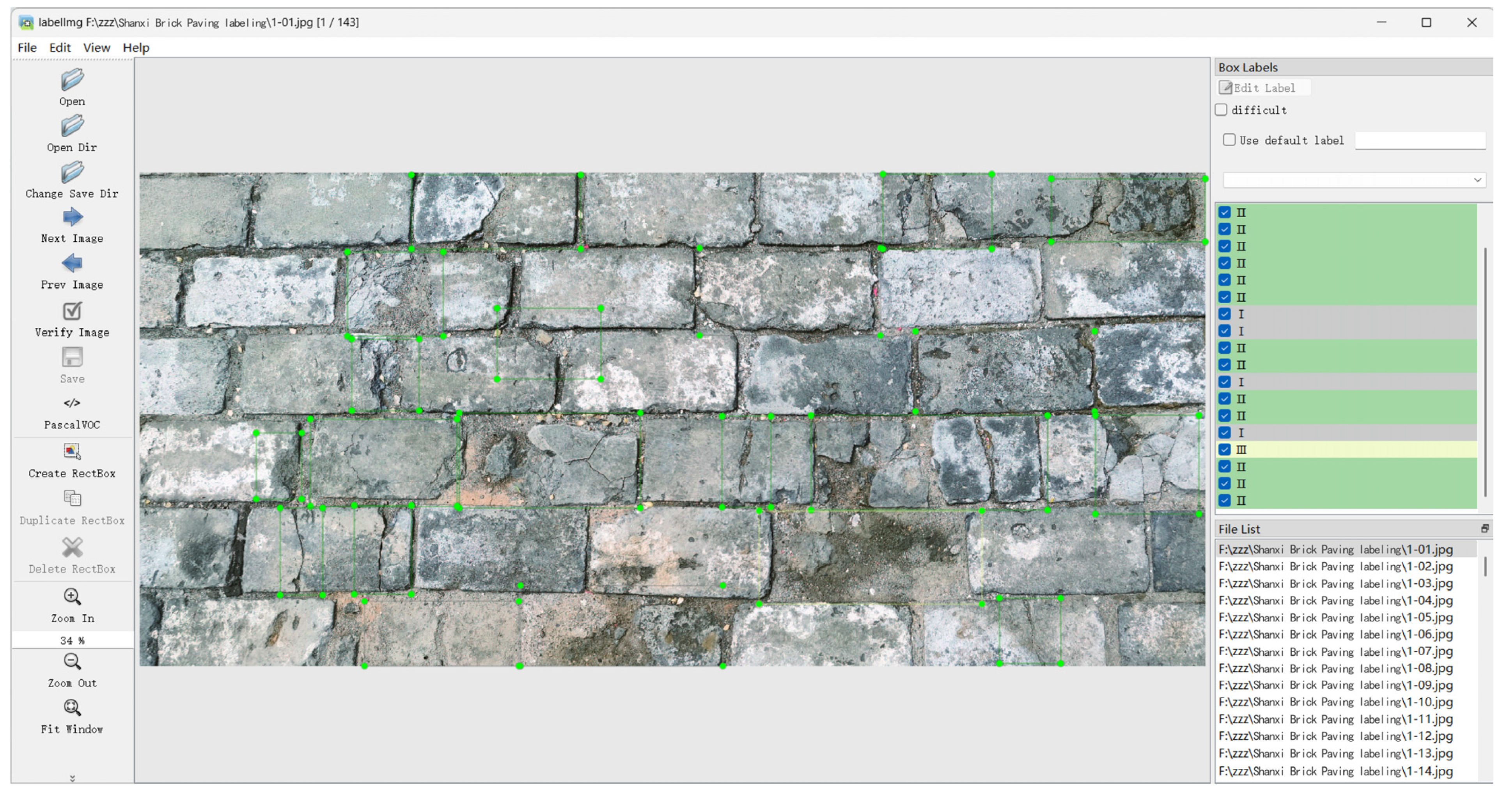Screen dimensions: 1500x791
Task: Open the Edit menu
Action: pyautogui.click(x=60, y=48)
